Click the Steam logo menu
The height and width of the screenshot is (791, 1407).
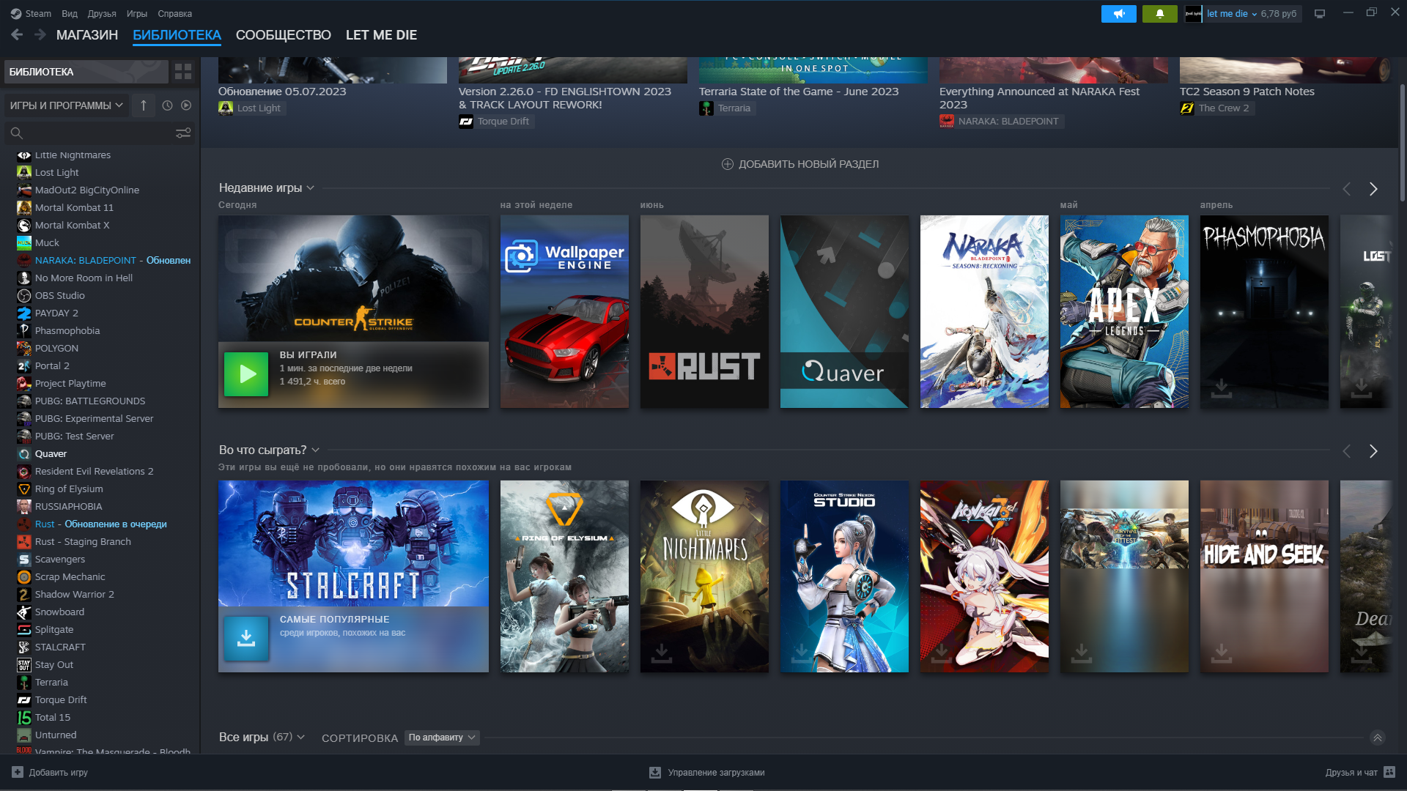coord(31,13)
